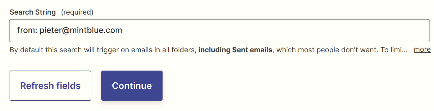The height and width of the screenshot is (111, 434).
Task: Expand help text via the more link
Action: click(422, 49)
